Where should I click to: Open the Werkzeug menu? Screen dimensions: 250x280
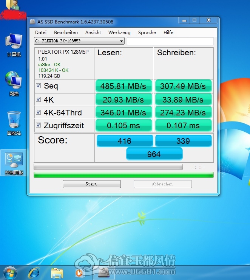coord(119,32)
